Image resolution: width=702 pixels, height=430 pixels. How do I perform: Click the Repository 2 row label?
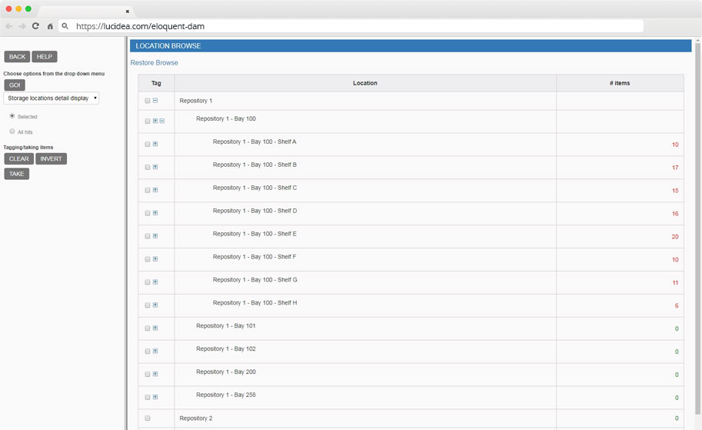pos(195,418)
